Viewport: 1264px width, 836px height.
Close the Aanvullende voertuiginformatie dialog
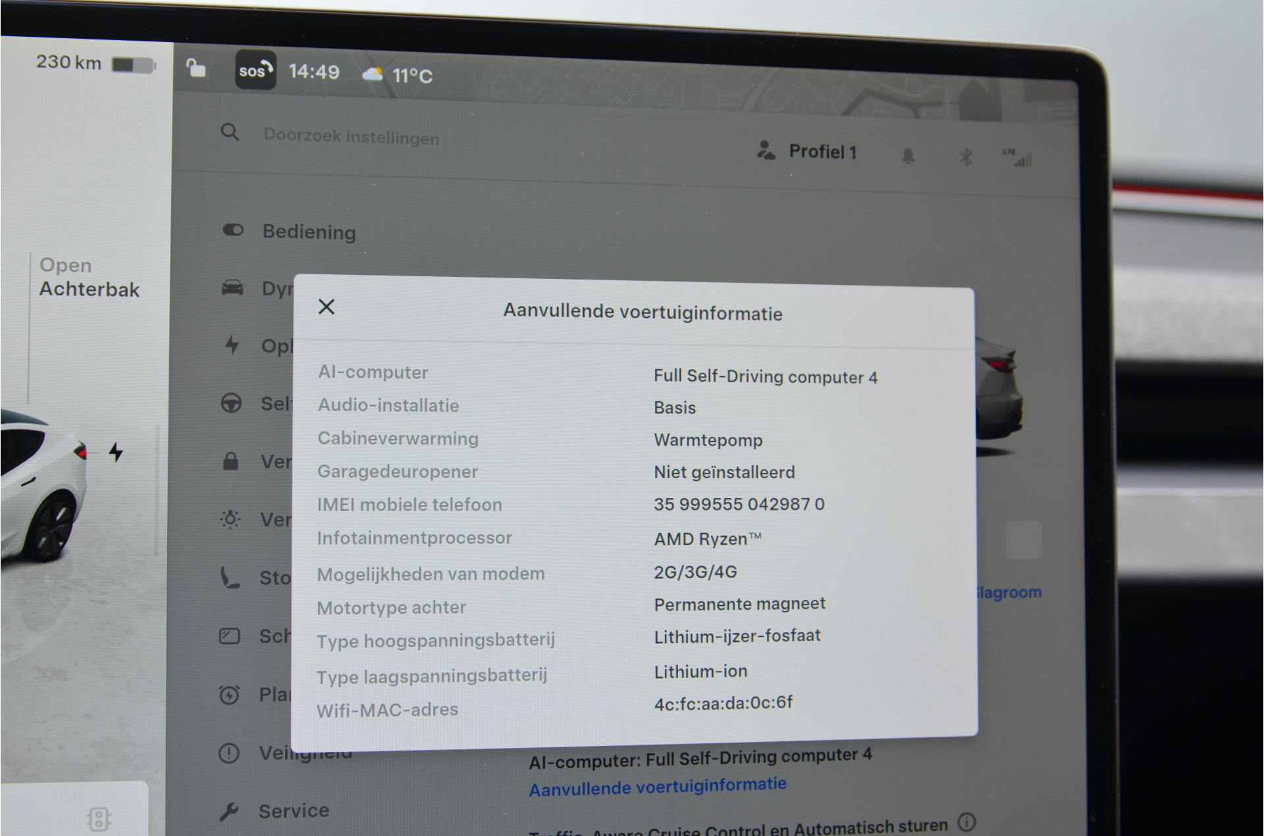click(326, 307)
